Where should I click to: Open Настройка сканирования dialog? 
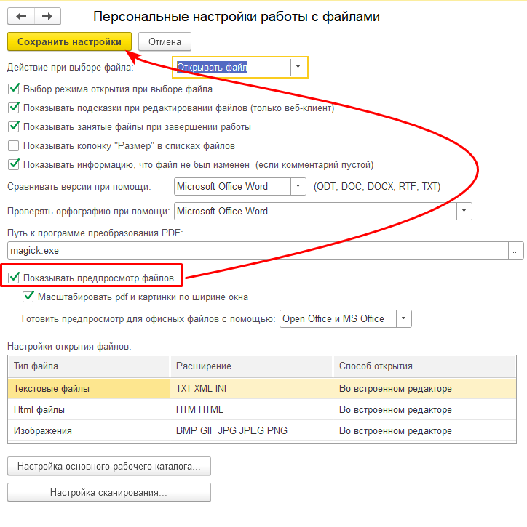(109, 492)
